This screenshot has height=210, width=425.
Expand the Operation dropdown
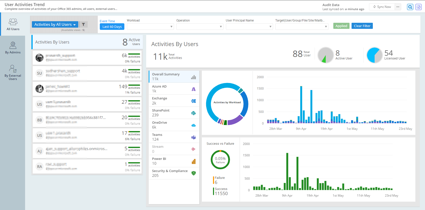(x=200, y=27)
